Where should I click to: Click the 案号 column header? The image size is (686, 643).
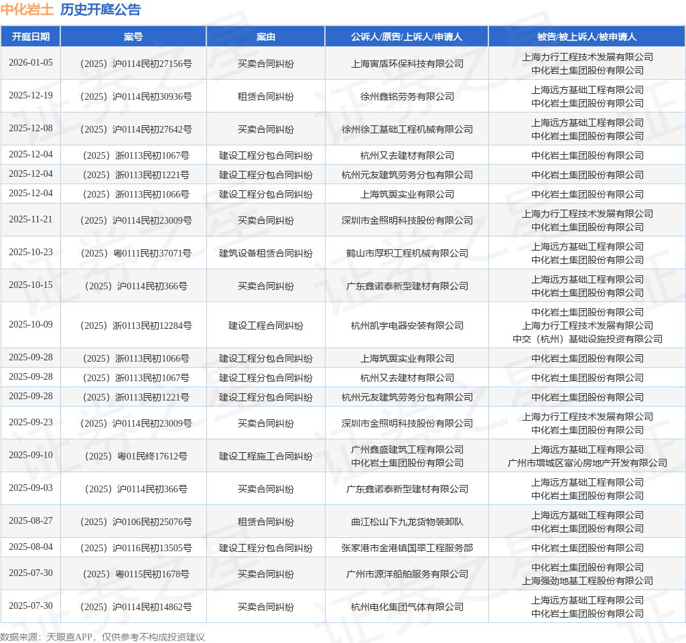pyautogui.click(x=133, y=37)
